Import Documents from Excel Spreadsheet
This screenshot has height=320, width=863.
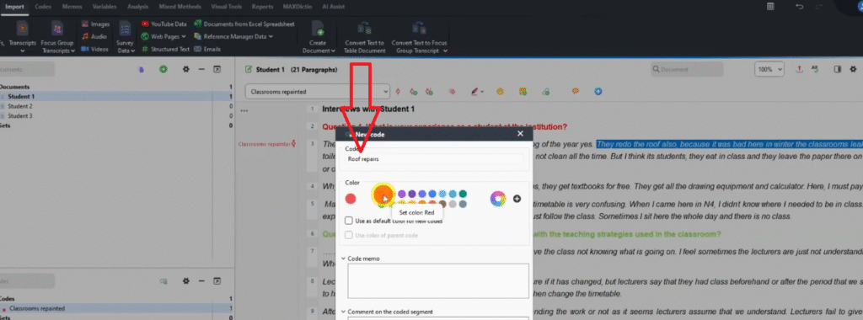tap(244, 24)
